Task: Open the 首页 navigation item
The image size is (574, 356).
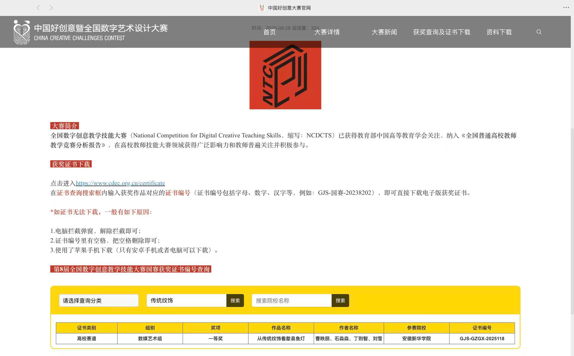Action: [269, 32]
